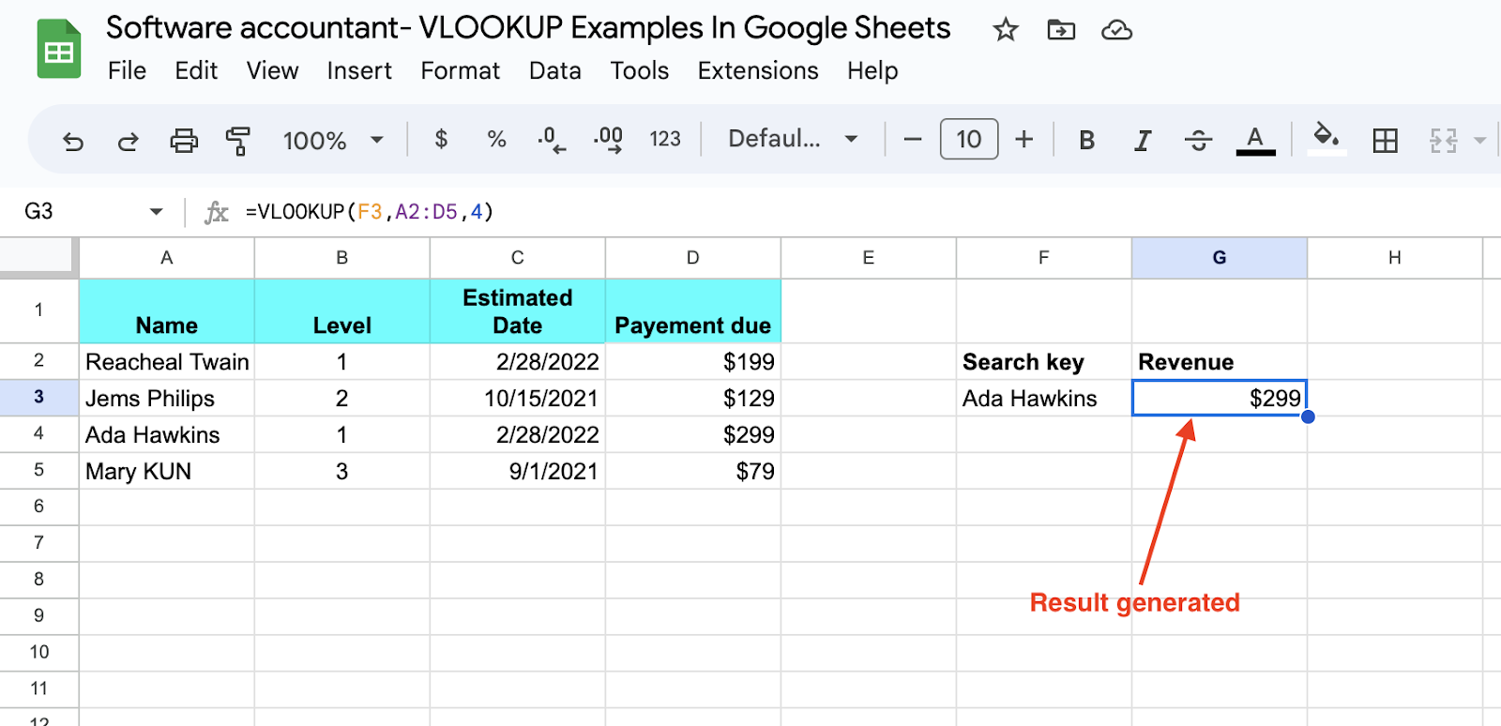Increase decimal places
The width and height of the screenshot is (1501, 726).
(608, 140)
